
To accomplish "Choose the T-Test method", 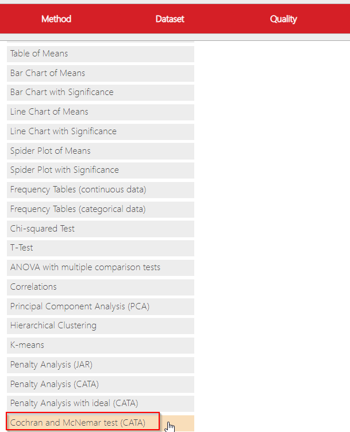I will [x=100, y=248].
